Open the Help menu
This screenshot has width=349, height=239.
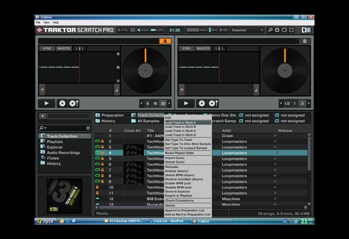(x=56, y=23)
